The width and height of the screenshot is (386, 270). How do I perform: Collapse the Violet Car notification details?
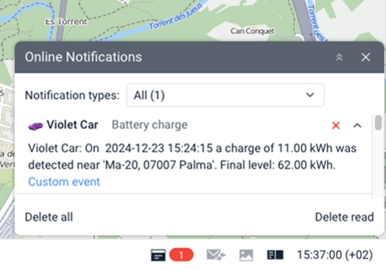coord(357,125)
